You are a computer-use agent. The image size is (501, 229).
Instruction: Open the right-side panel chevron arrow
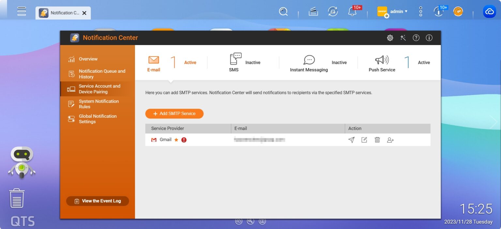493,122
